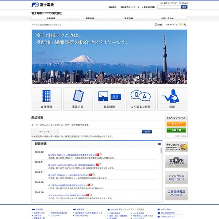Click the 富士電機 Fe logo

coord(43,5)
